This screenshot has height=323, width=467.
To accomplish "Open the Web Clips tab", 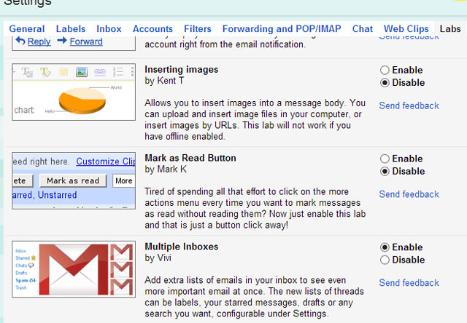I will tap(407, 29).
